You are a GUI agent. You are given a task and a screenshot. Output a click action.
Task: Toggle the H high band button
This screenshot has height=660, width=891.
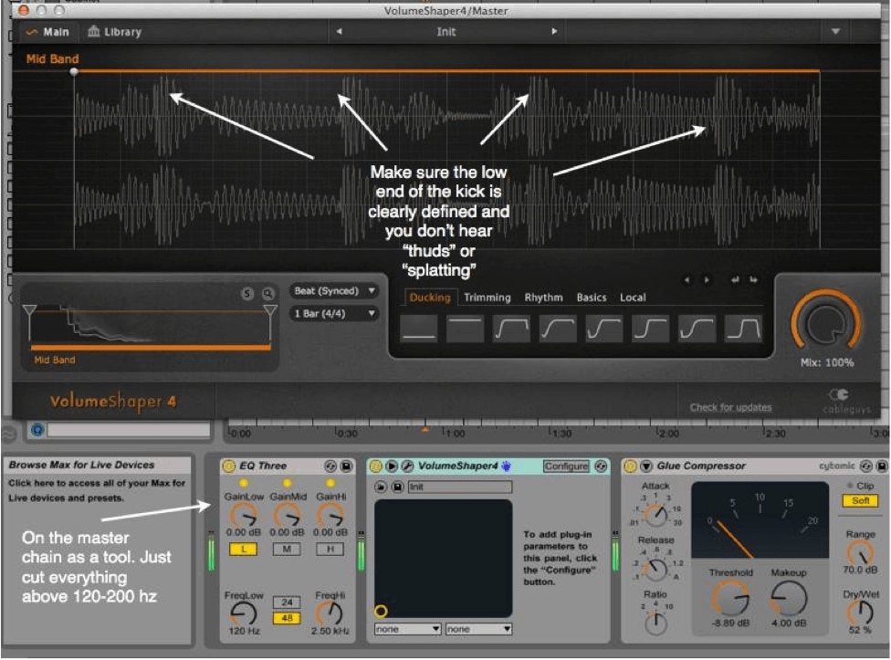(330, 550)
